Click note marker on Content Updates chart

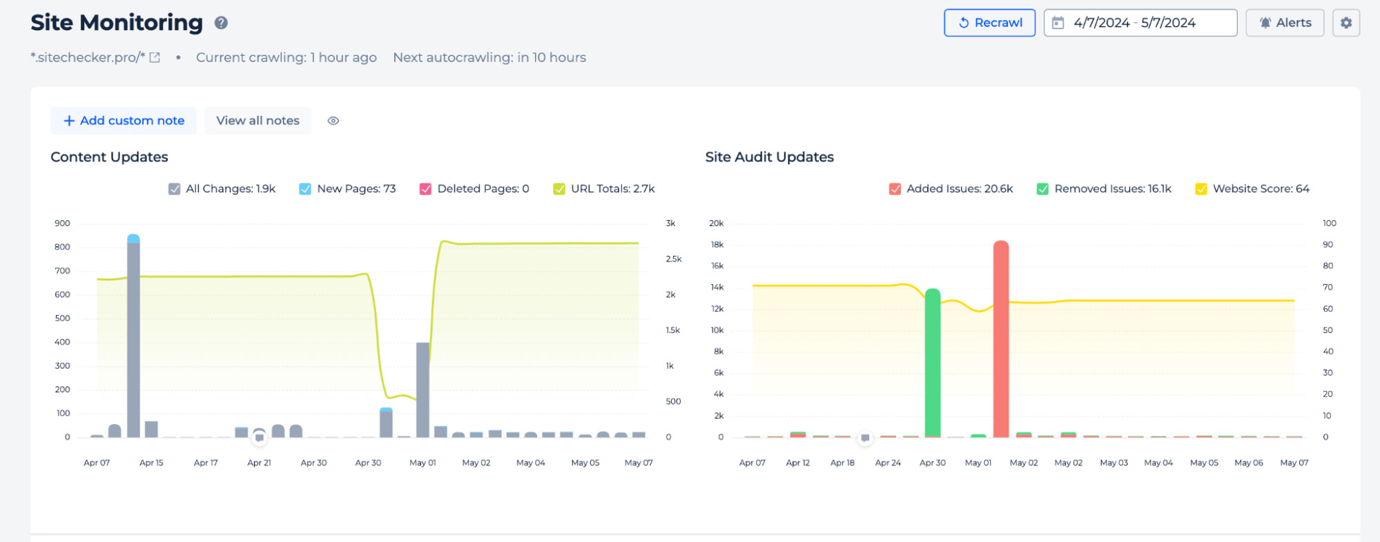pos(260,437)
